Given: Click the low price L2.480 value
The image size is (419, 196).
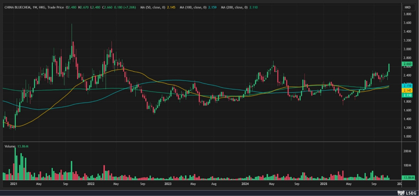Looking at the screenshot, I should point(96,7).
